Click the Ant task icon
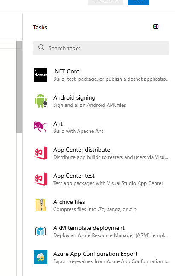Image resolution: width=175 pixels, height=276 pixels. click(x=41, y=127)
